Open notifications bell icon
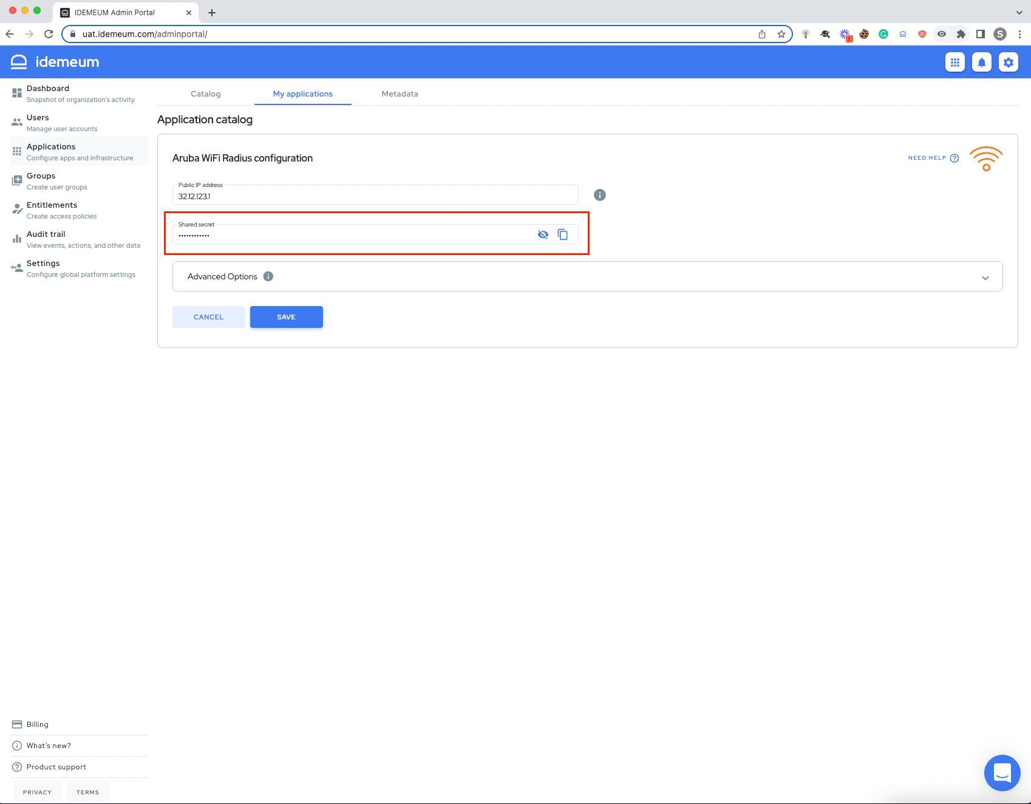The height and width of the screenshot is (804, 1031). (x=982, y=62)
